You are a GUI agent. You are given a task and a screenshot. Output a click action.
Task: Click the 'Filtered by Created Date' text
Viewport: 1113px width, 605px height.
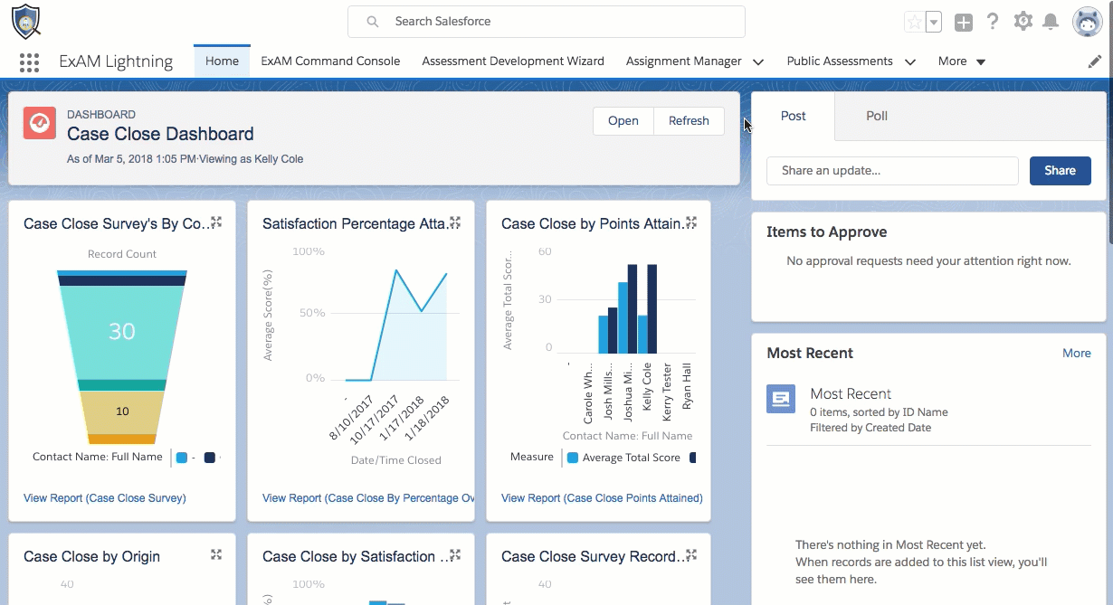click(x=870, y=428)
